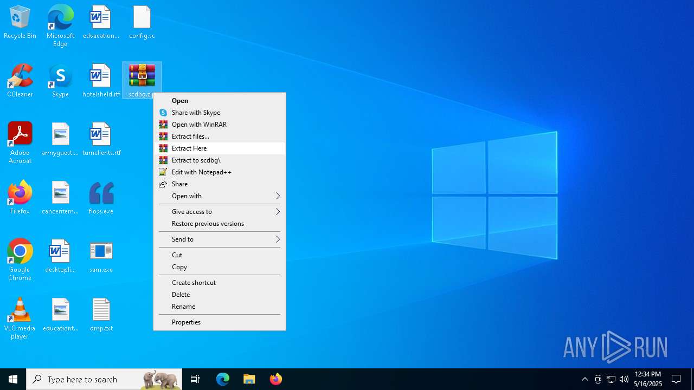
Task: Select the Firefox desktop shortcut
Action: [x=20, y=198]
